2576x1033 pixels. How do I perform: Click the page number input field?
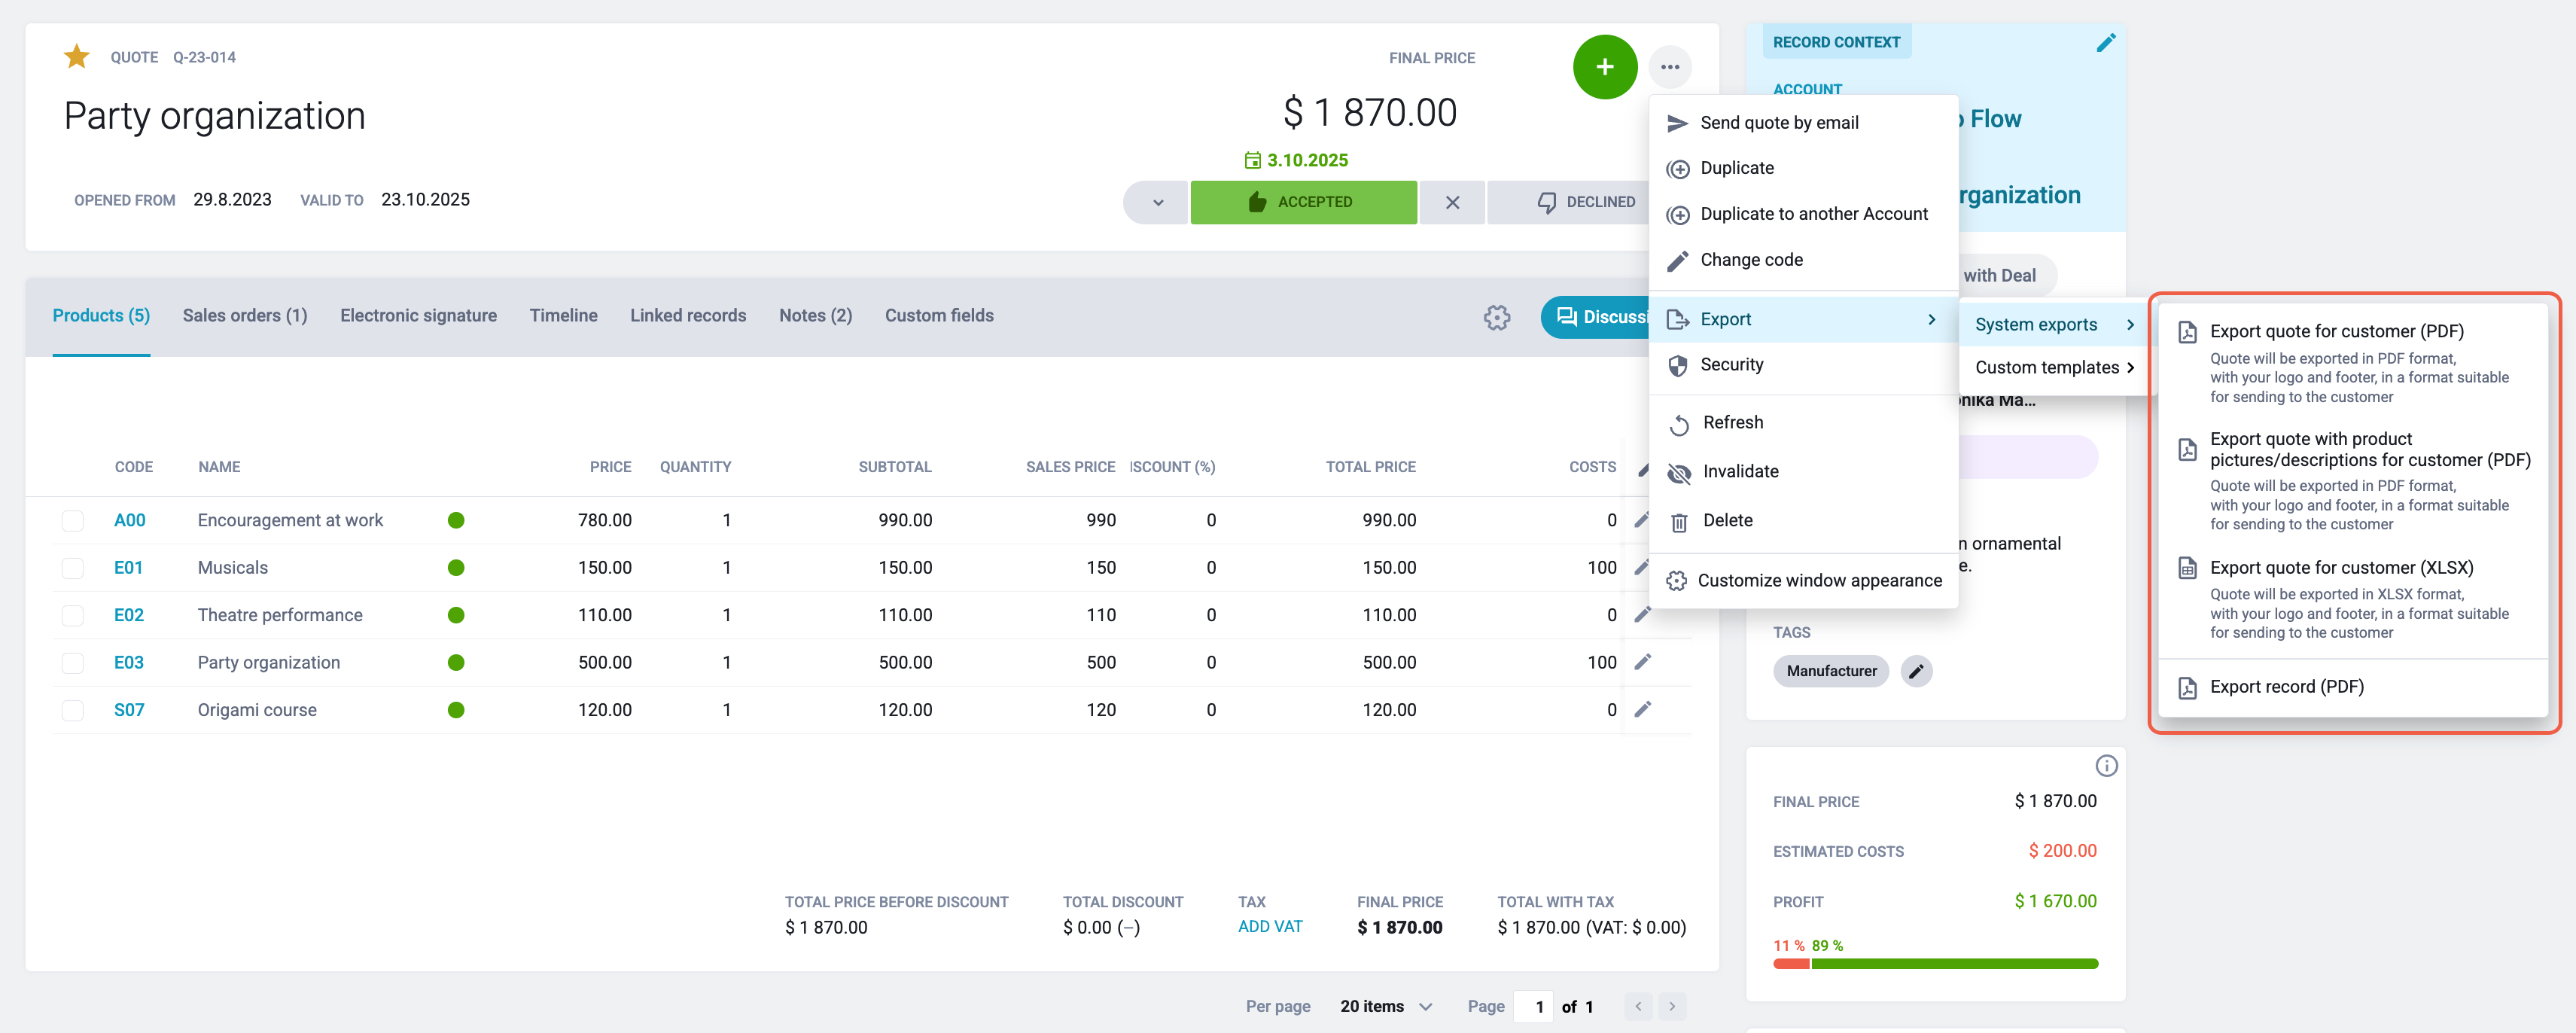tap(1535, 1006)
